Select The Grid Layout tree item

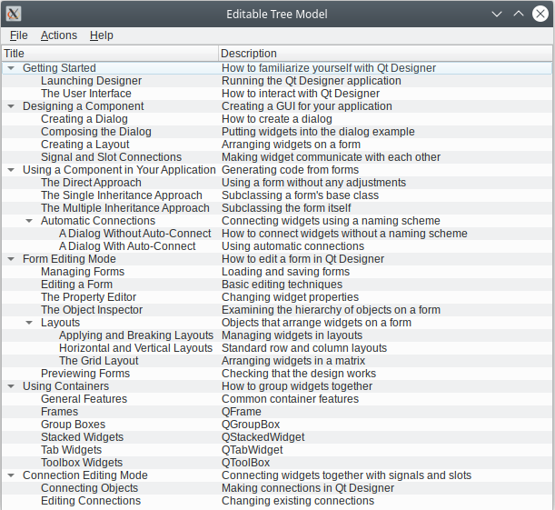(98, 361)
